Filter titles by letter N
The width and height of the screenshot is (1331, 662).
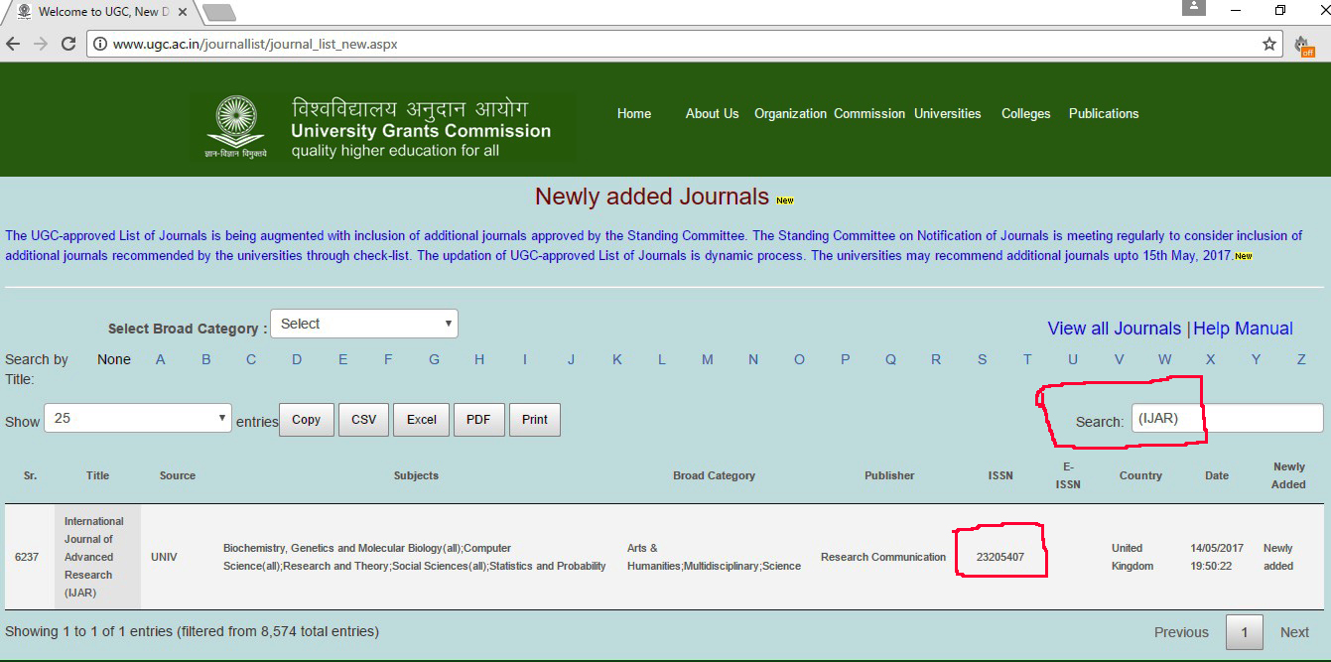[753, 359]
